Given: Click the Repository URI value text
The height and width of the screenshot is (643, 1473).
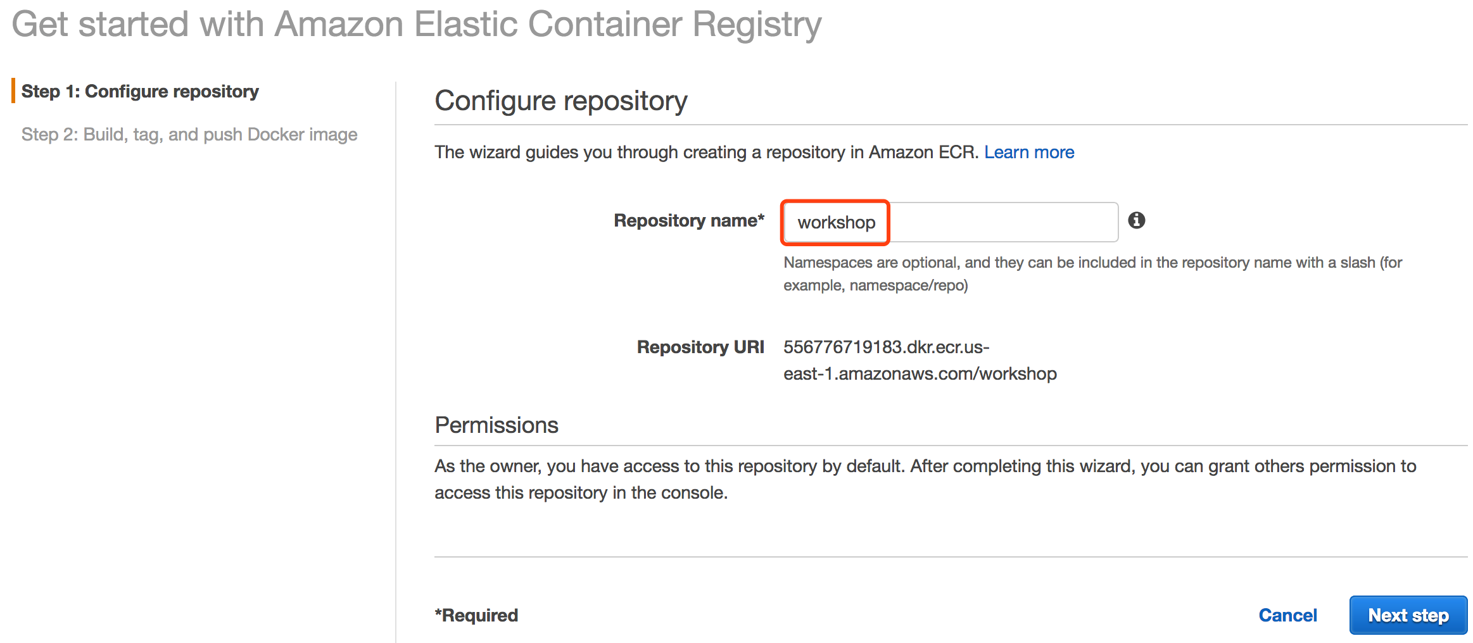Looking at the screenshot, I should pos(920,360).
